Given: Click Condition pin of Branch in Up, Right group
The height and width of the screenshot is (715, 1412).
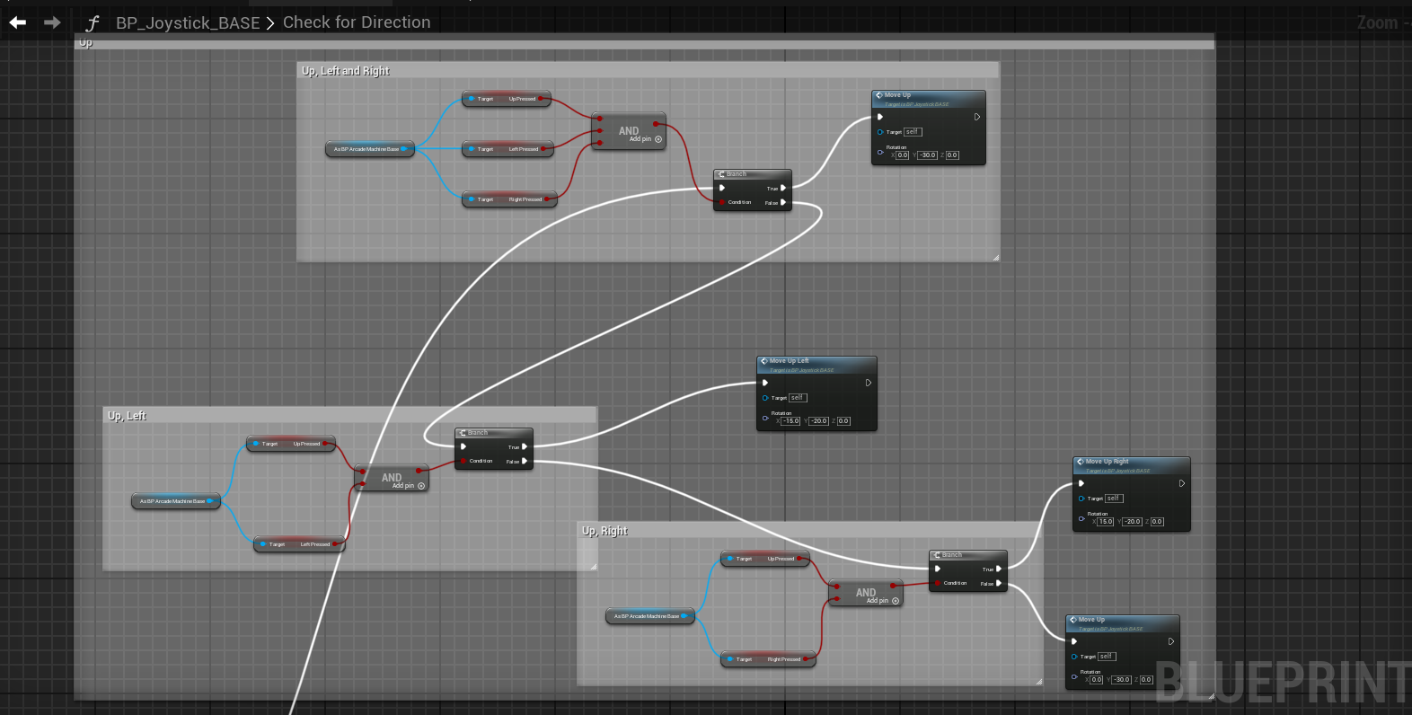Looking at the screenshot, I should (x=938, y=583).
